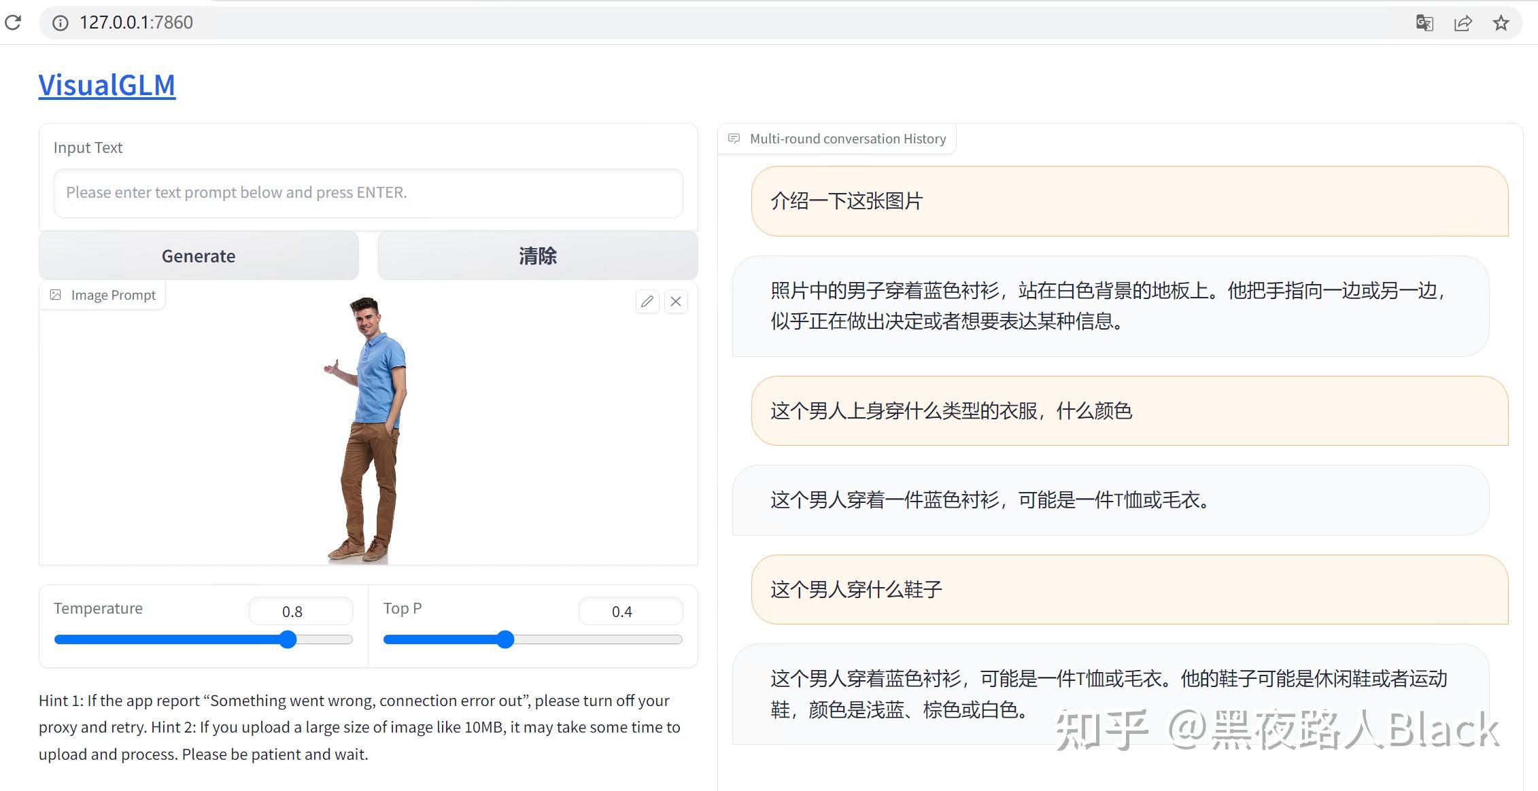Viewport: 1538px width, 791px height.
Task: Click the conversation History chat icon
Action: coord(734,139)
